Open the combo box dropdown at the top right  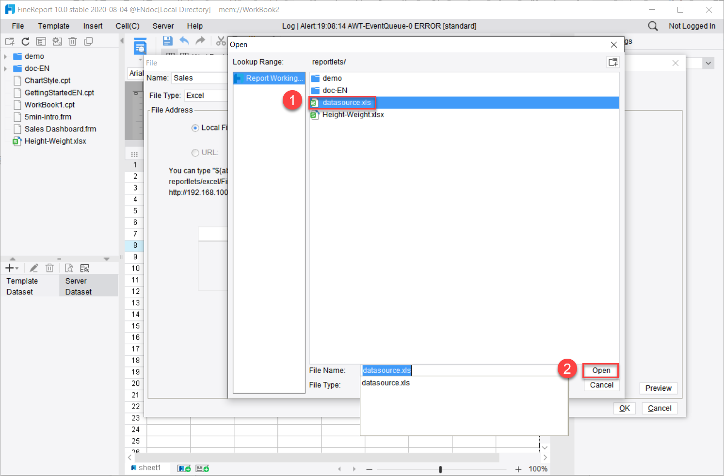pyautogui.click(x=708, y=63)
